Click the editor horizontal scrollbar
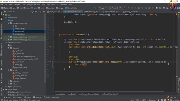This screenshot has width=180, height=101. pos(109,92)
